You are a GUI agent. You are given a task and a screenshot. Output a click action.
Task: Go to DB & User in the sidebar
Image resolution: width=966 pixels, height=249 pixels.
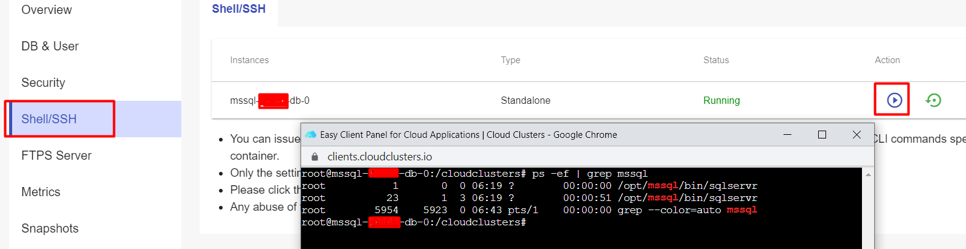click(50, 46)
